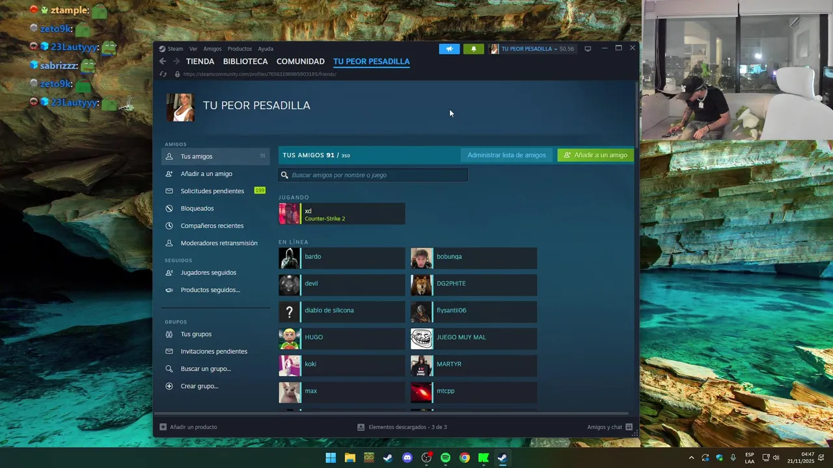Open friend bobunqa's entry
The image size is (833, 468).
click(474, 258)
